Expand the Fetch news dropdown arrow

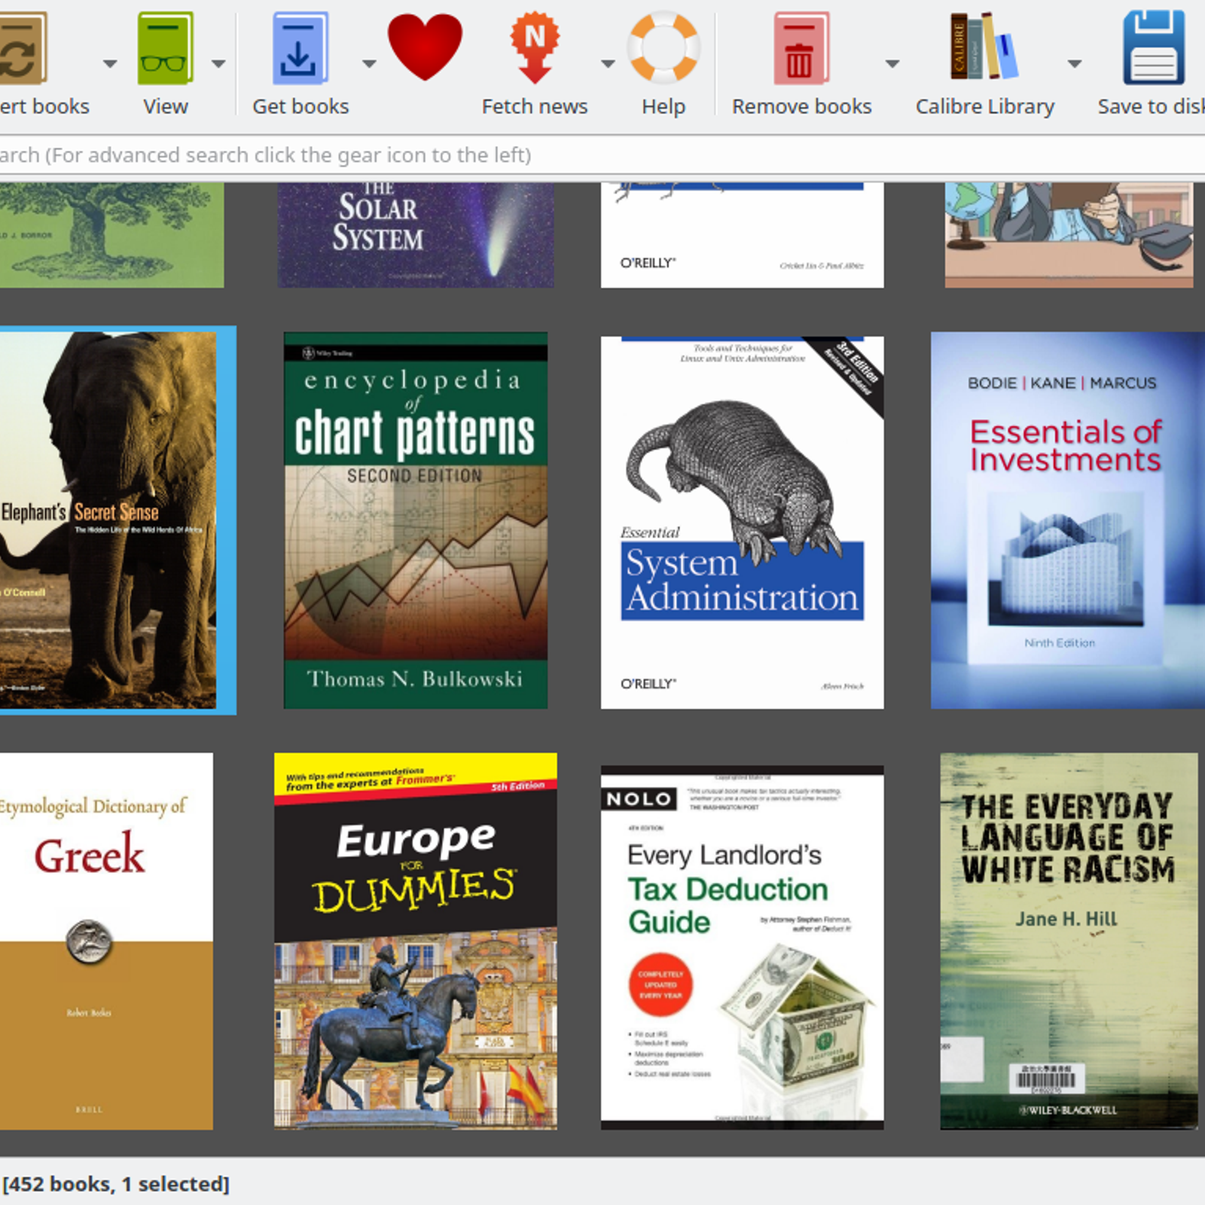point(608,64)
